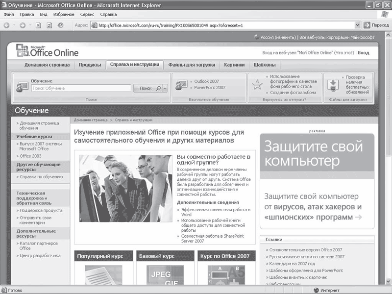Open the Справка по обучению sidebar link
This screenshot has width=392, height=294.
(41, 177)
